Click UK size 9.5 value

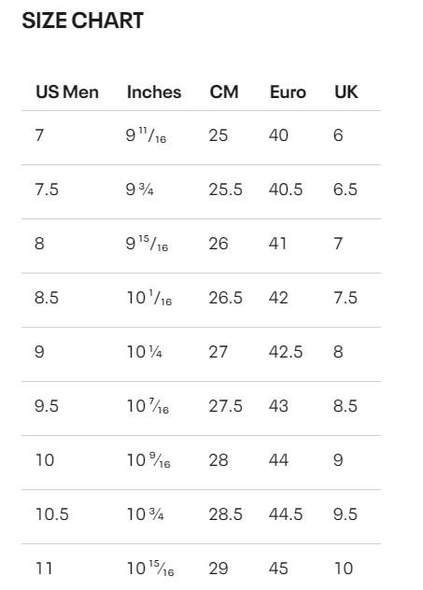click(x=345, y=514)
